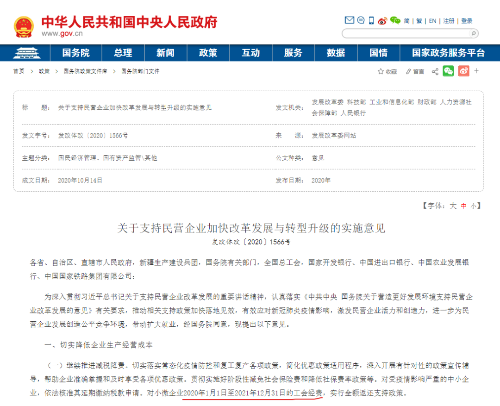Screen dimensions: 500x406
Task: Open the 服务 navigation tab
Action: [294, 53]
